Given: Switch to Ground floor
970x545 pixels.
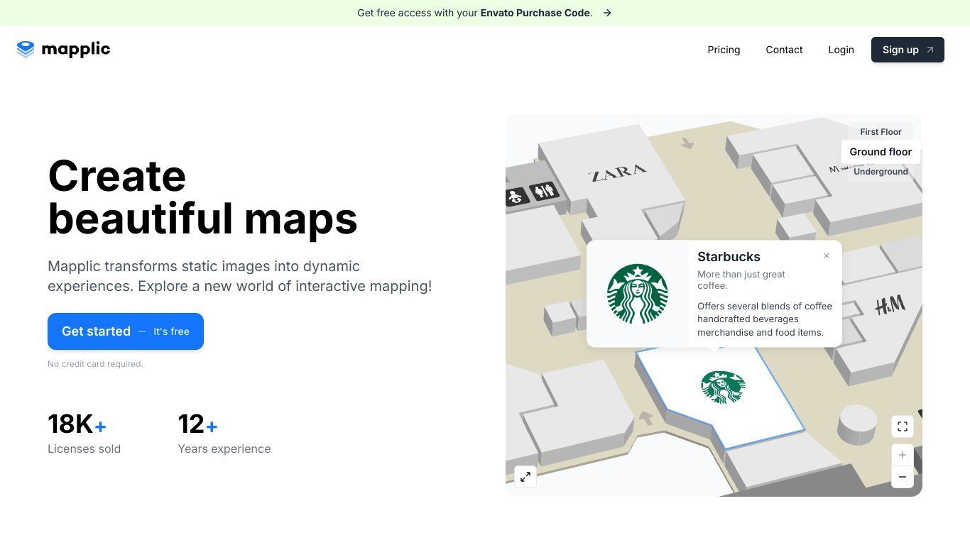Looking at the screenshot, I should (x=881, y=152).
